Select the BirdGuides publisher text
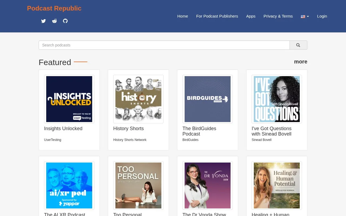Image resolution: width=346 pixels, height=216 pixels. pos(190,140)
